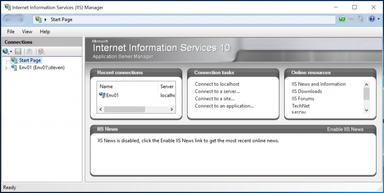Minimize the IIS Manager window
This screenshot has height=193, width=384.
click(x=336, y=7)
